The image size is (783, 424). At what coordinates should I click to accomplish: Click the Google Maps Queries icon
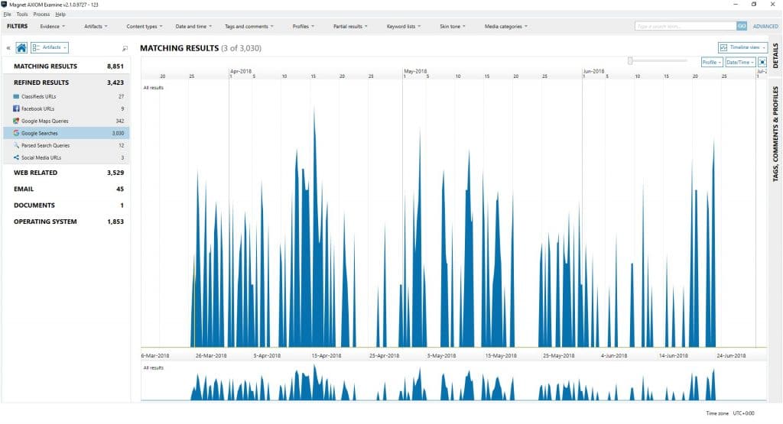pos(16,121)
